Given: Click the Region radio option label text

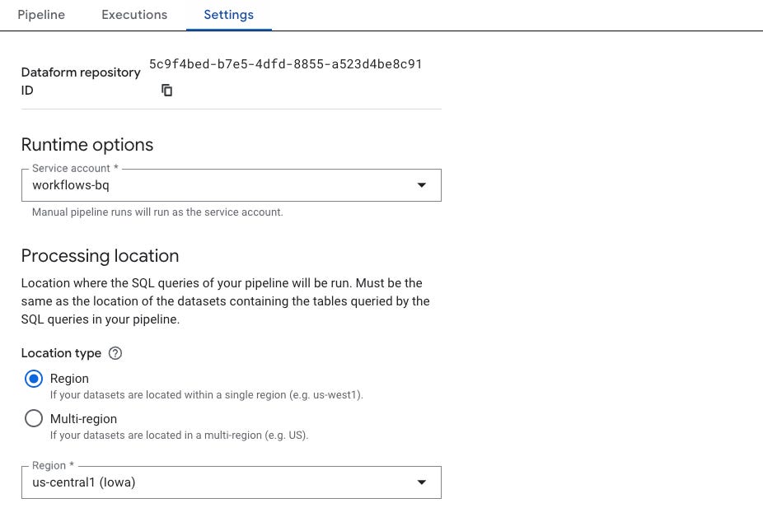Looking at the screenshot, I should 69,379.
